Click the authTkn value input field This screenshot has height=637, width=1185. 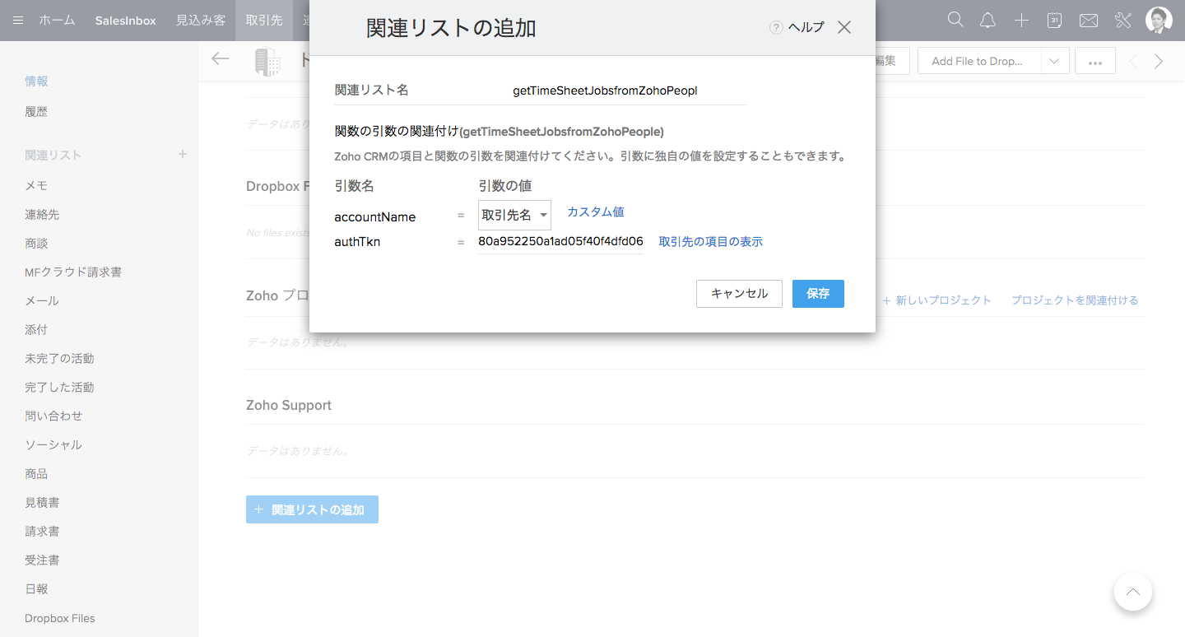(x=560, y=242)
